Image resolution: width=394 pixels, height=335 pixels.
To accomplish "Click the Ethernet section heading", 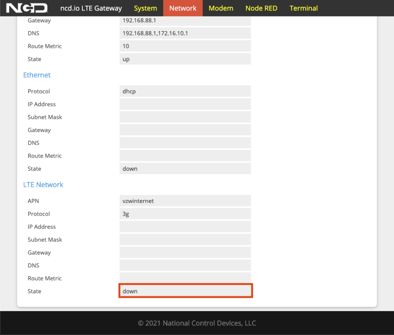I will (x=37, y=75).
